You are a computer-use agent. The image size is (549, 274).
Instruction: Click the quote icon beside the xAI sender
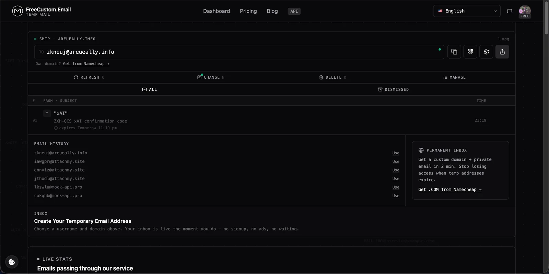point(47,113)
